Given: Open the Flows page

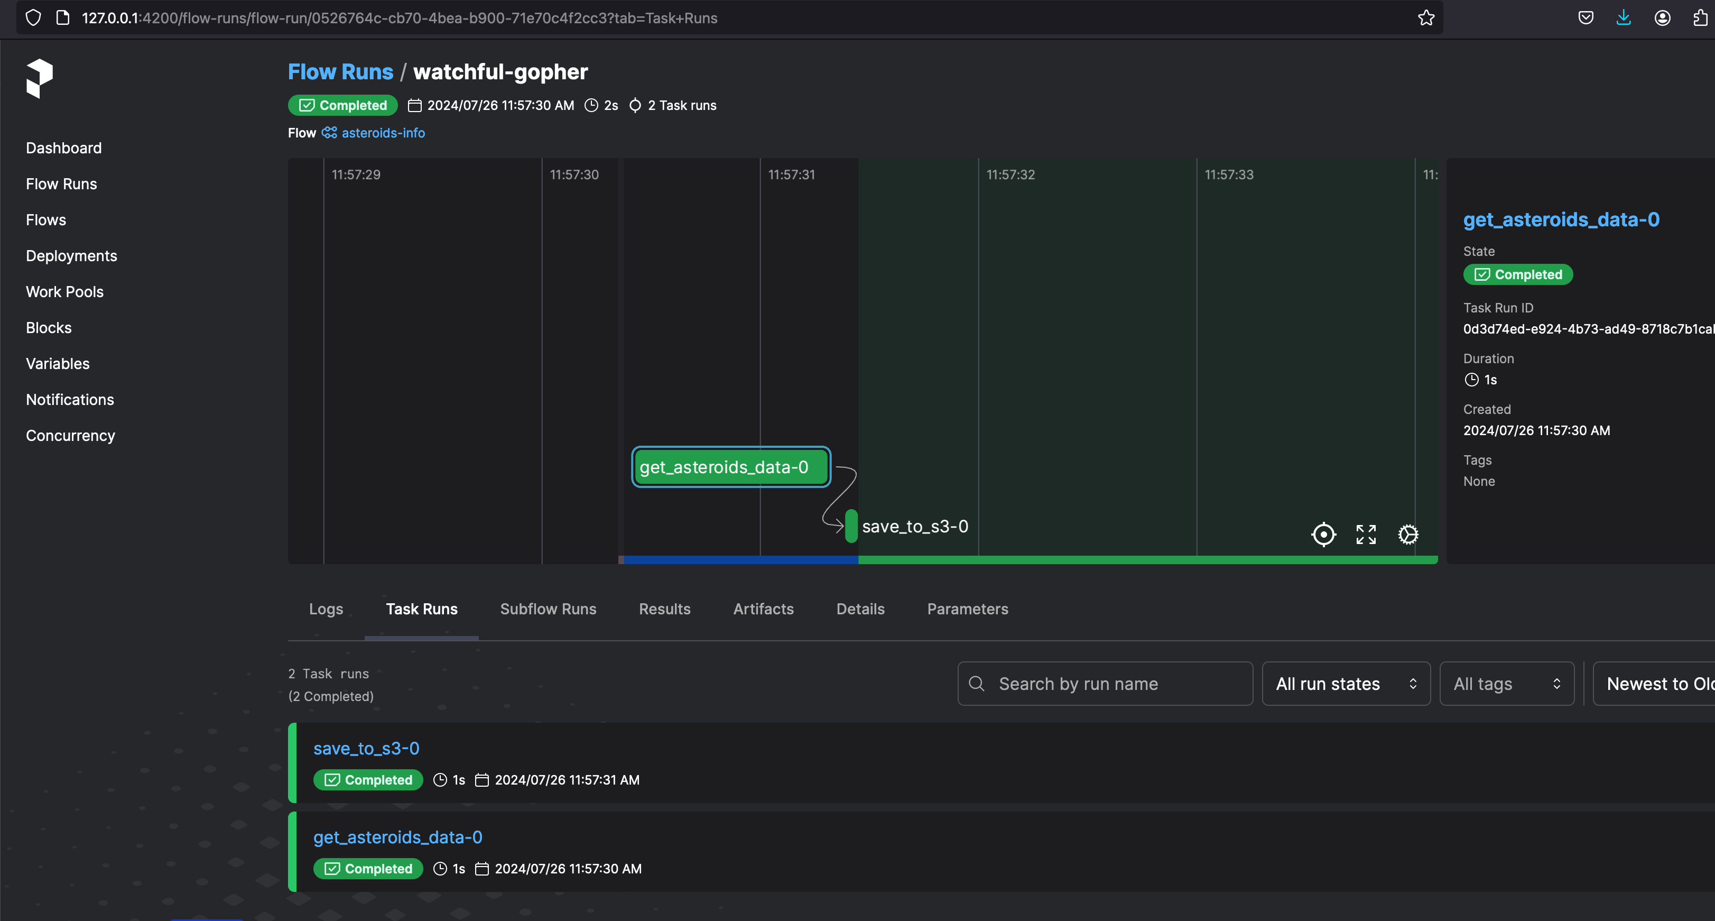Looking at the screenshot, I should [46, 220].
